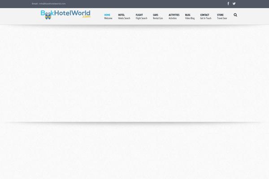The height and width of the screenshot is (179, 269).
Task: Go to Cars Rental Cars page
Action: tap(158, 17)
